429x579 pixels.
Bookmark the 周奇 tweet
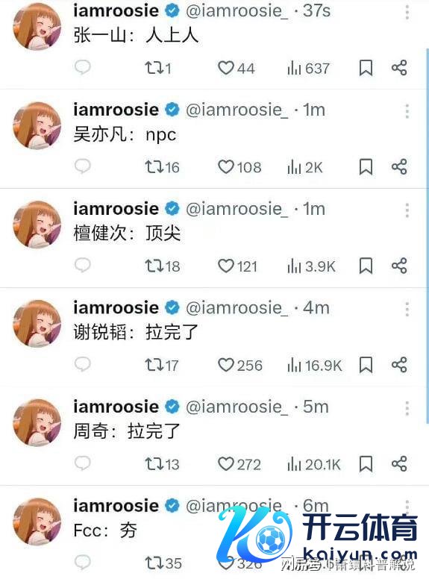coord(366,464)
